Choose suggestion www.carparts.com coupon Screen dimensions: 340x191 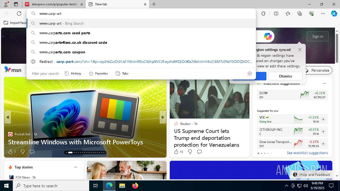(x=141, y=52)
